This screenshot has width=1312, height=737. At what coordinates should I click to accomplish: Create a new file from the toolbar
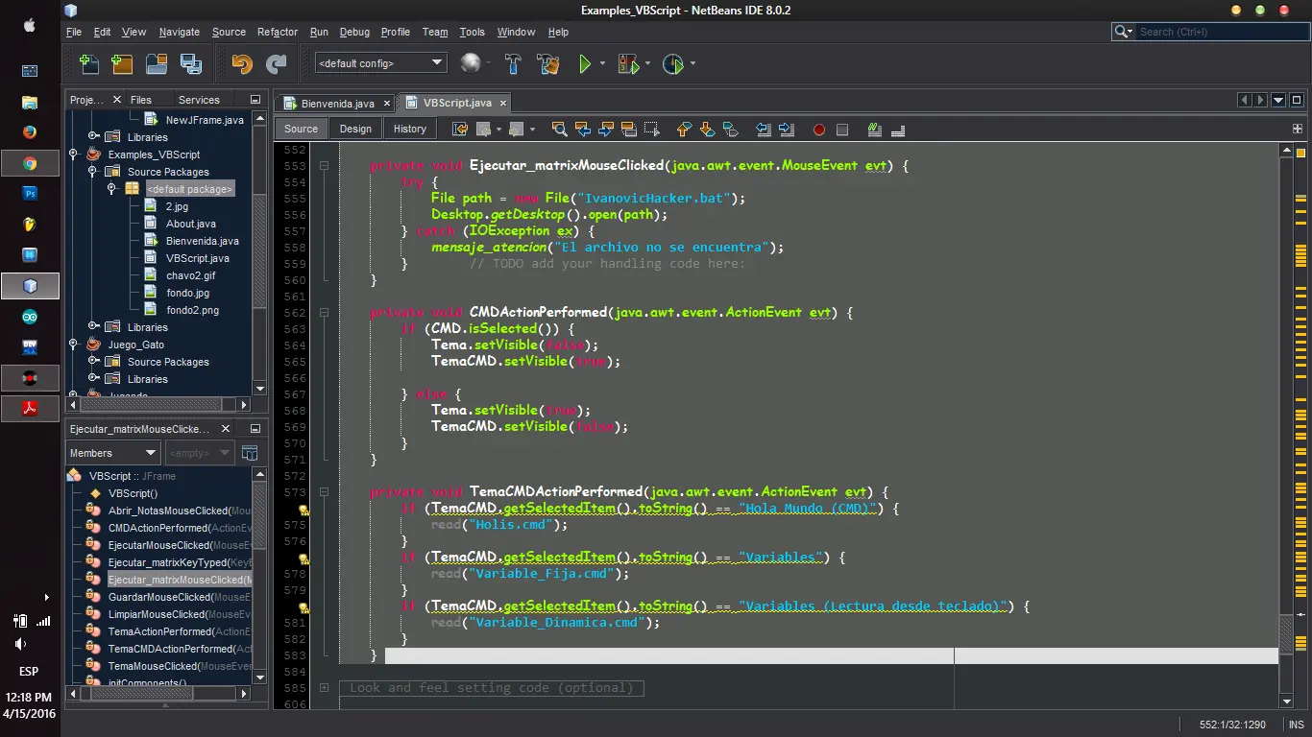[89, 64]
